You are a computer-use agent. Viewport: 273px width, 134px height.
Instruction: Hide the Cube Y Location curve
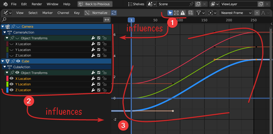click(x=12, y=84)
